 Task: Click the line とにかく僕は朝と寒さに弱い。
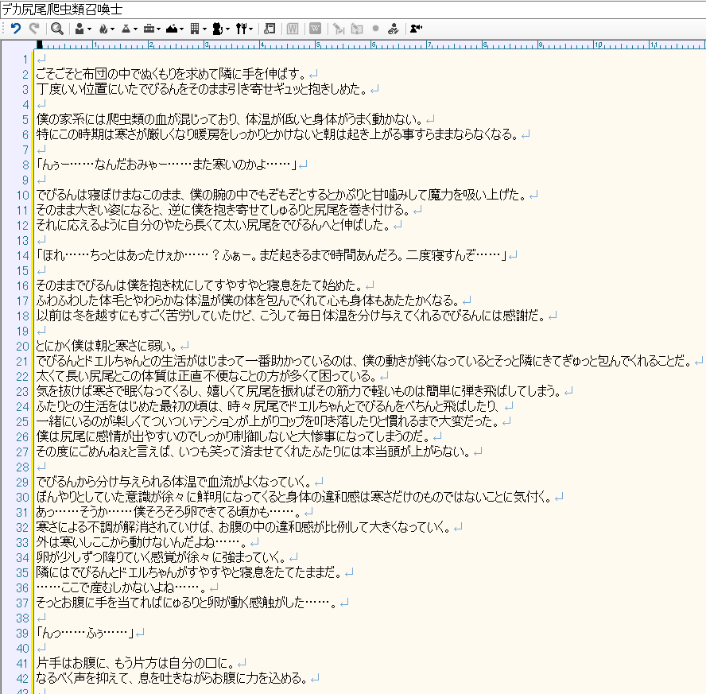[107, 346]
